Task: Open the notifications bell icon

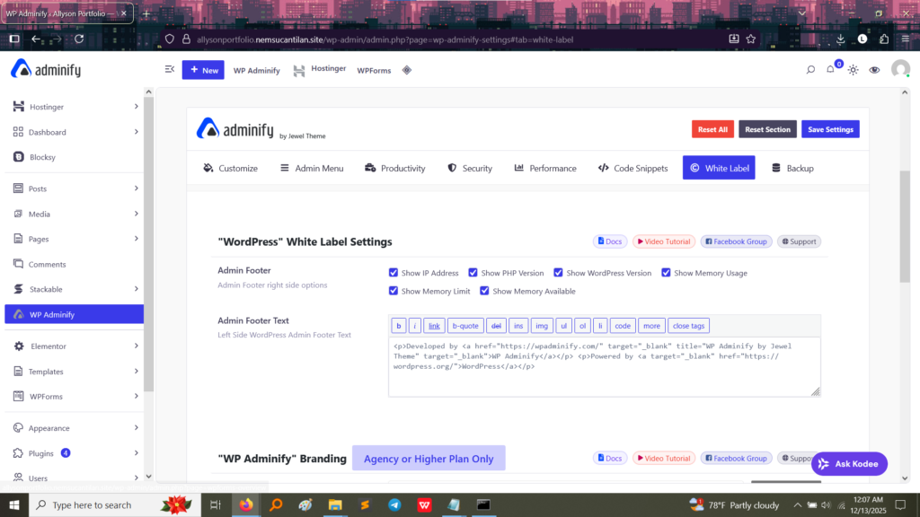Action: coord(831,70)
